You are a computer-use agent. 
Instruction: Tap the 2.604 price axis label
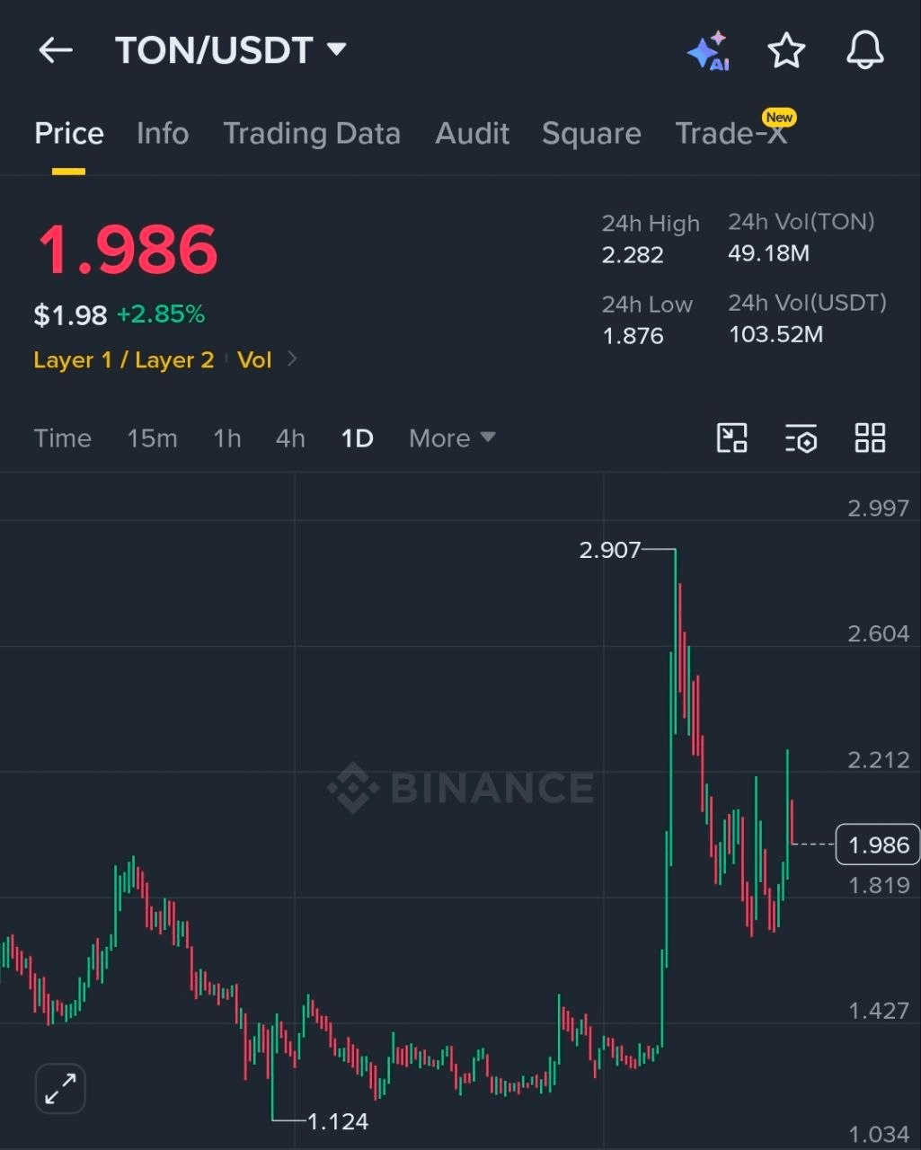[879, 634]
